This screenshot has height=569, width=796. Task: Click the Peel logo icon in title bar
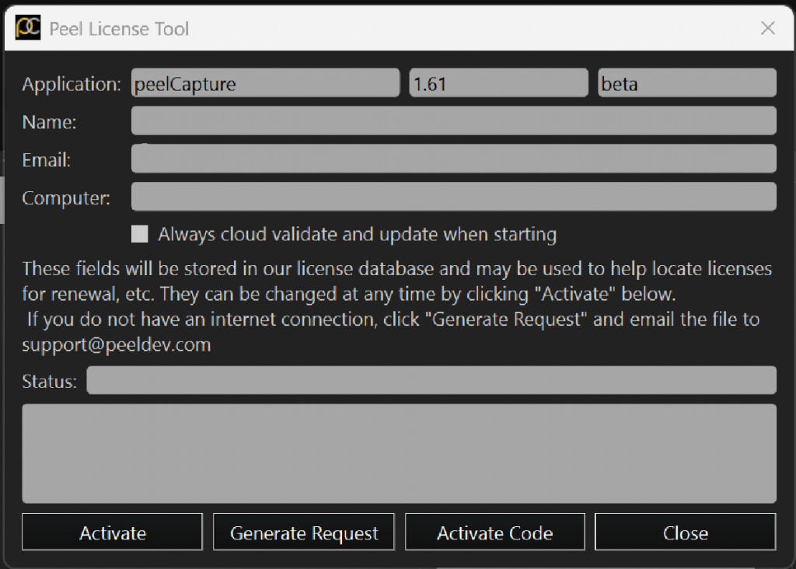click(x=28, y=27)
